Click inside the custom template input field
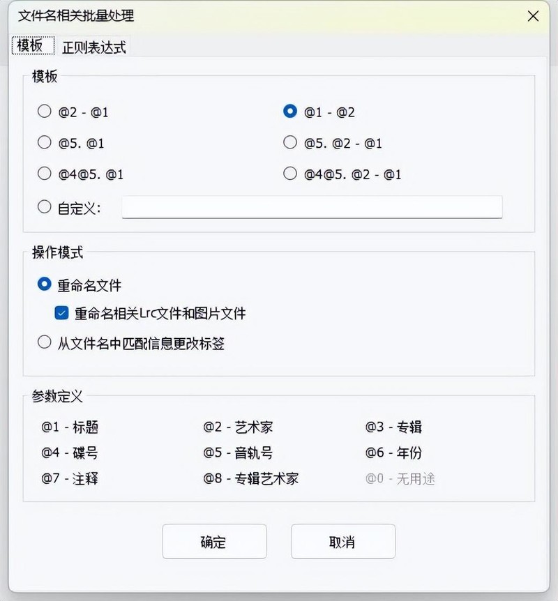 312,206
